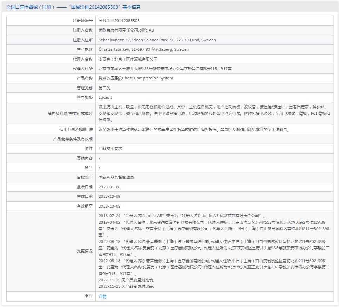This screenshot has height=307, width=339.
Task: Select the 注册人住所 label
Action: [x=82, y=40]
